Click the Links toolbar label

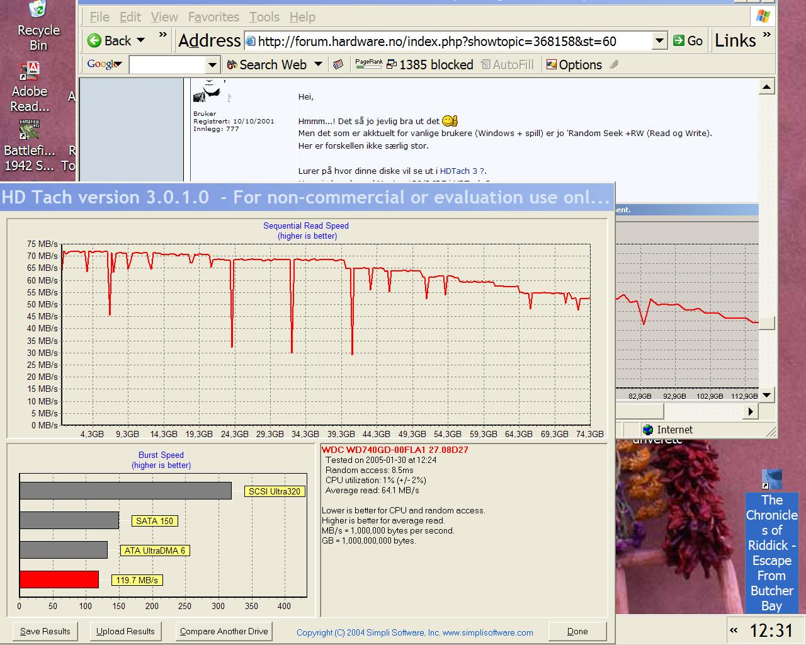tap(735, 40)
